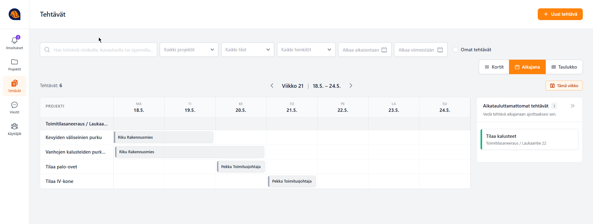This screenshot has height=224, width=593.
Task: Click Alkaa aikaisintaan date field
Action: point(365,50)
